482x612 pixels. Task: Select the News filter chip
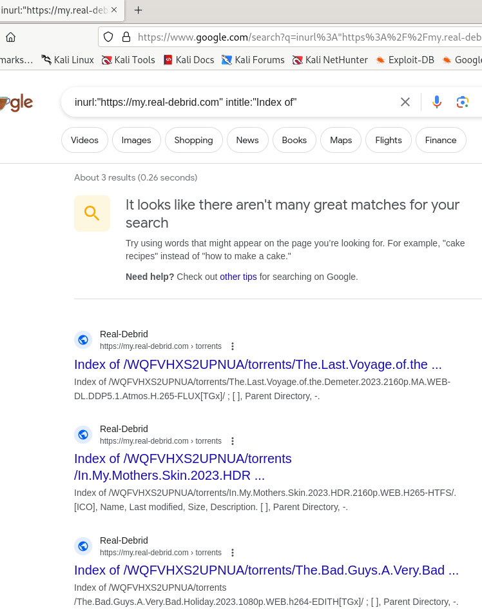coord(247,140)
